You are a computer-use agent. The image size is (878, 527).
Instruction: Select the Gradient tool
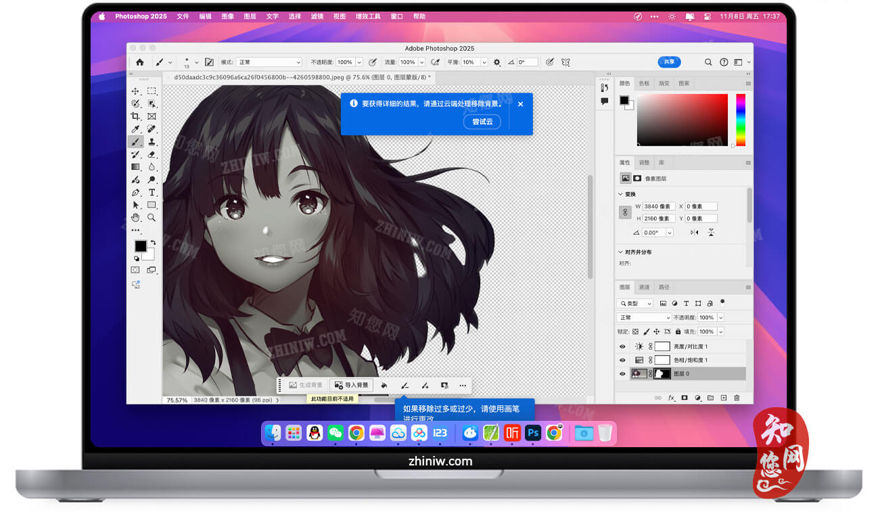(135, 167)
